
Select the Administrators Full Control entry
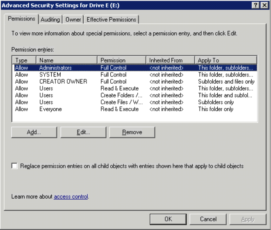(x=55, y=68)
